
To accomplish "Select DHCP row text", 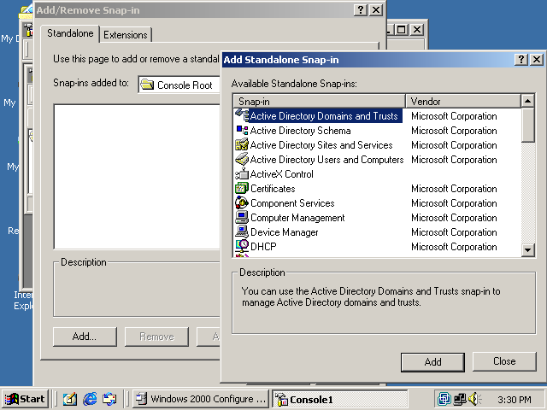I will tap(263, 247).
